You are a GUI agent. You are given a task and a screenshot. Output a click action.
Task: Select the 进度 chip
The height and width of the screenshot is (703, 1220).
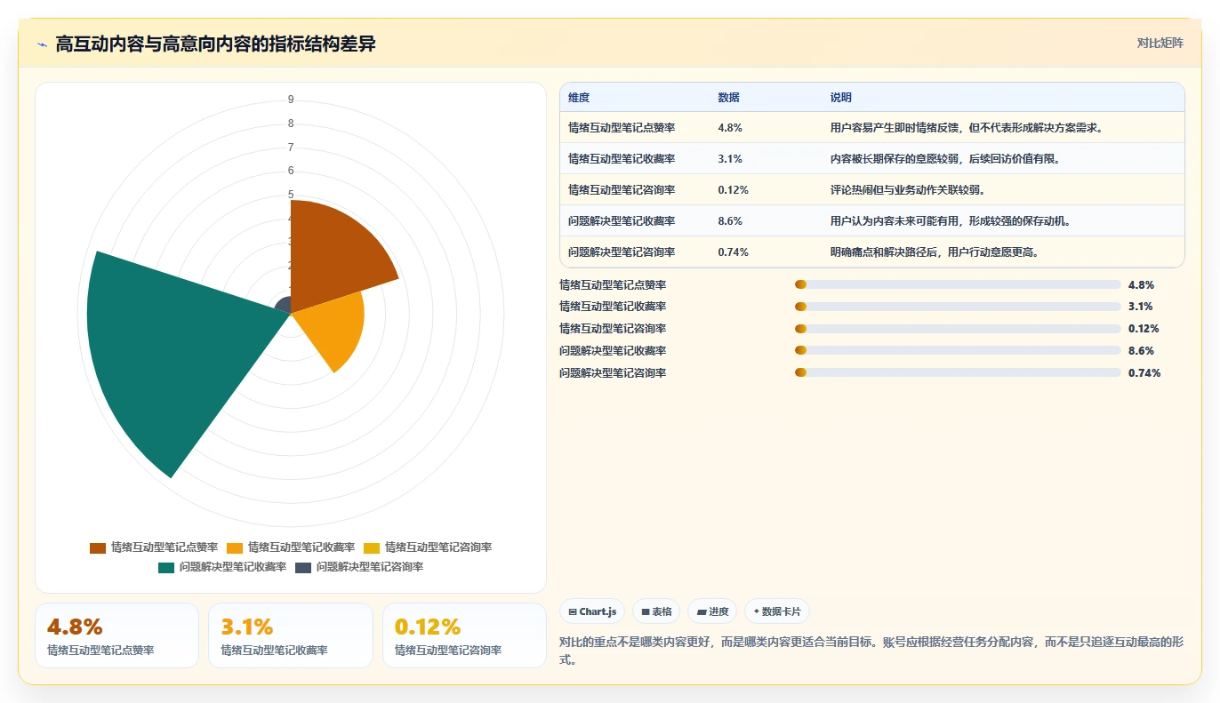point(712,611)
